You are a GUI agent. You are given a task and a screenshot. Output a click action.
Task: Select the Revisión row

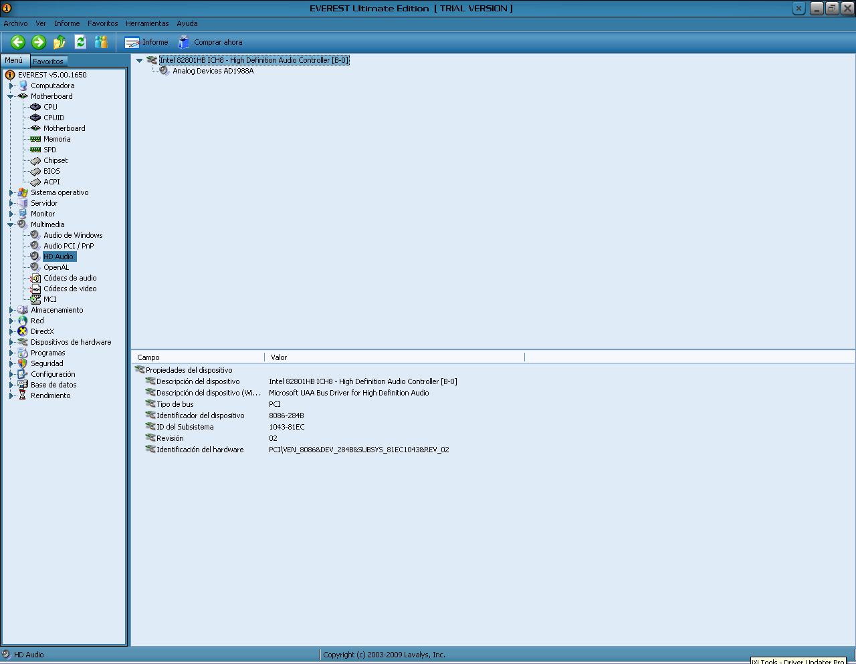494,438
